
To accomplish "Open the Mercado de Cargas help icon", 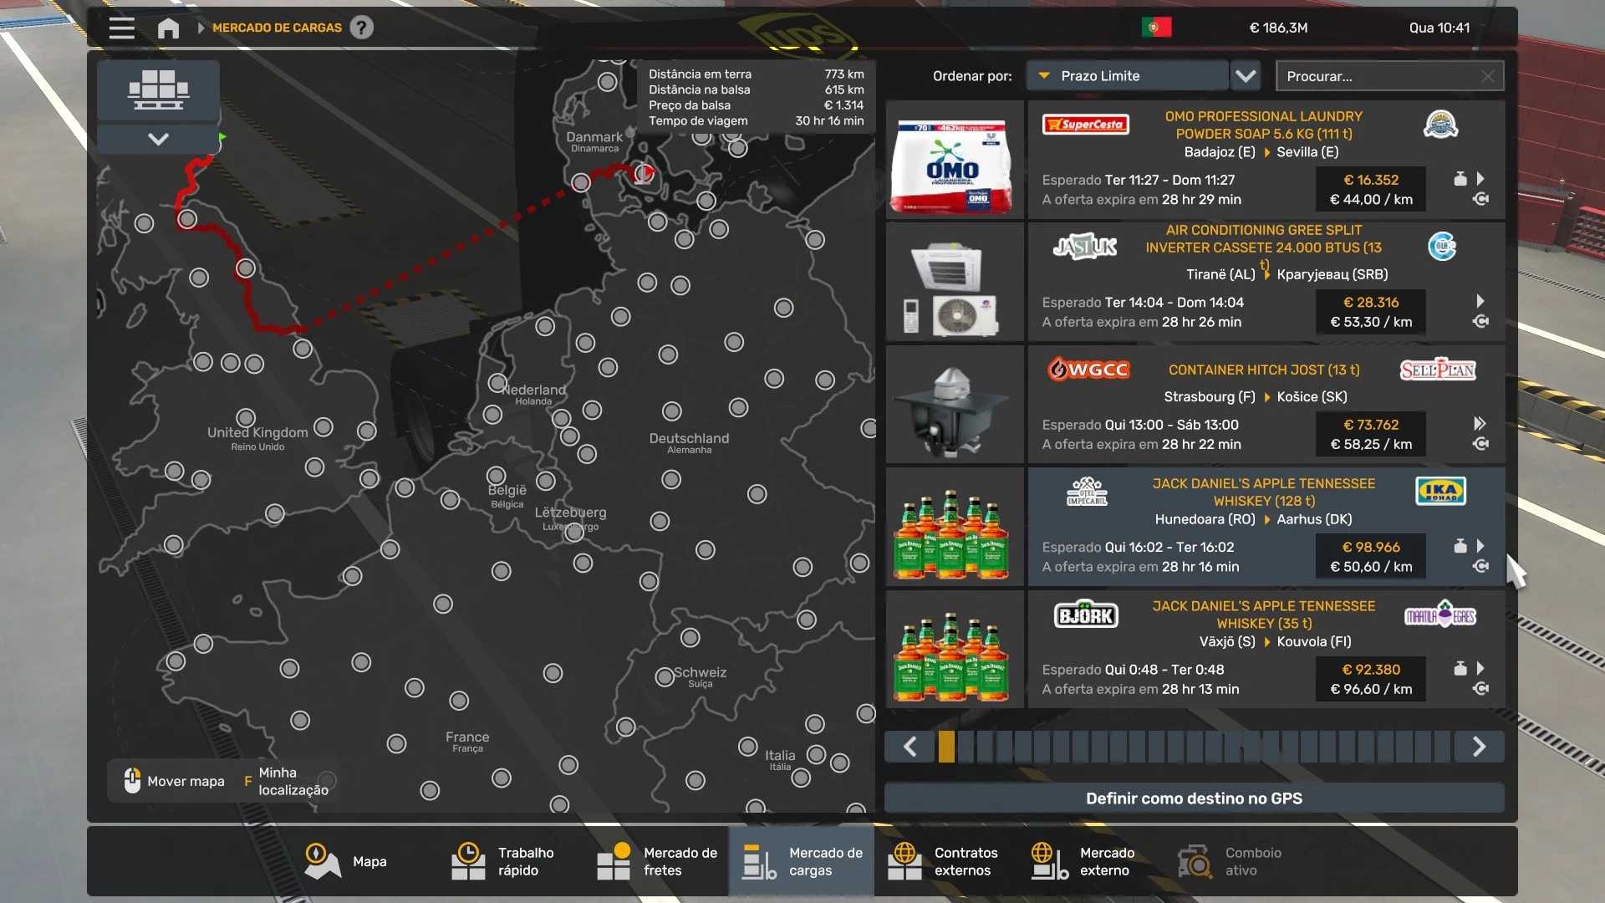I will (x=361, y=28).
